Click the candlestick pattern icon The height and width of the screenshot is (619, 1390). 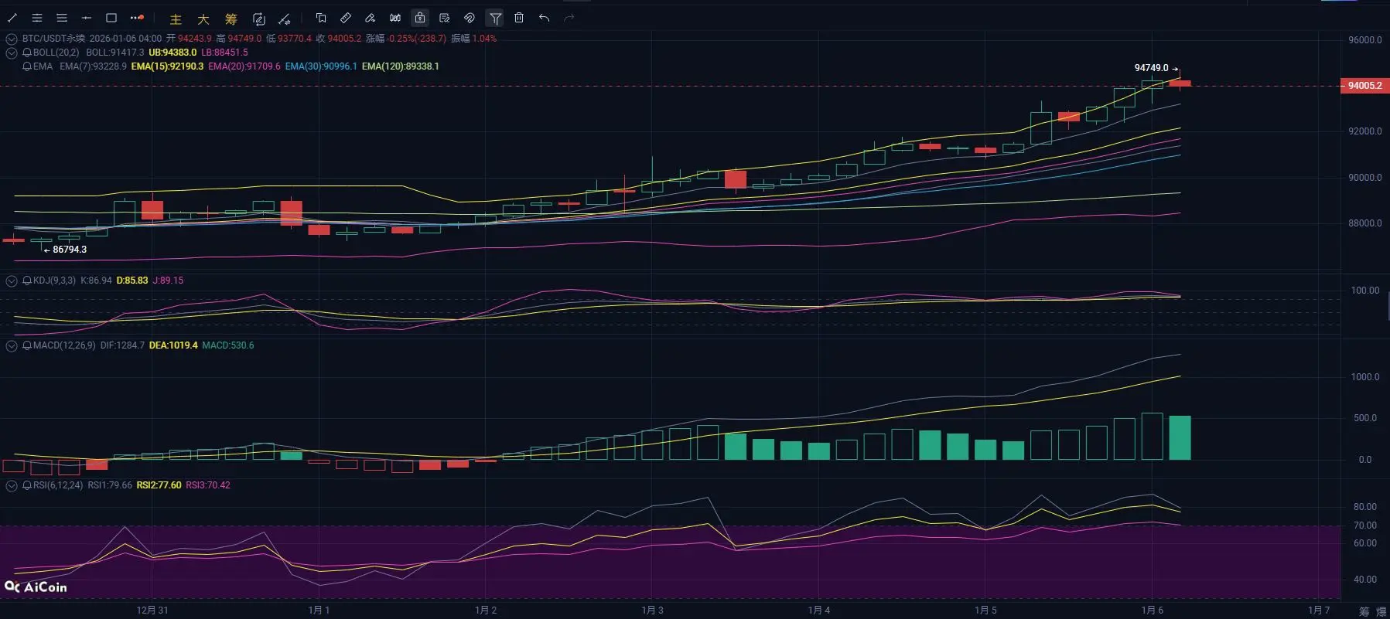coord(395,18)
